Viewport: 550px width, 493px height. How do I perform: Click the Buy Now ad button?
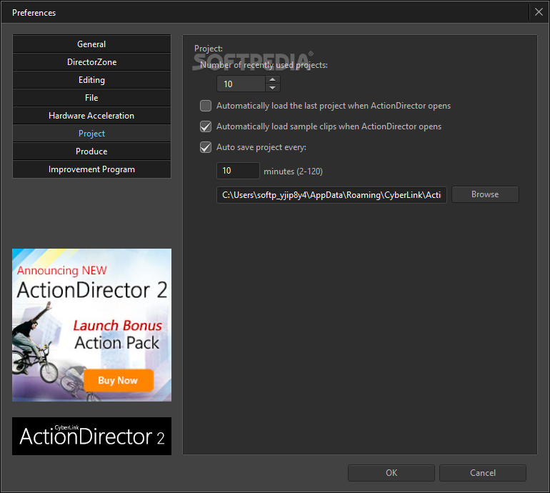118,380
